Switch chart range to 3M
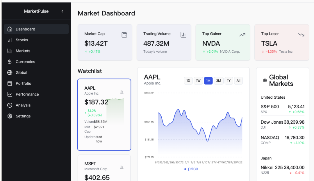Screen dimensions: 314x181 coord(218,81)
